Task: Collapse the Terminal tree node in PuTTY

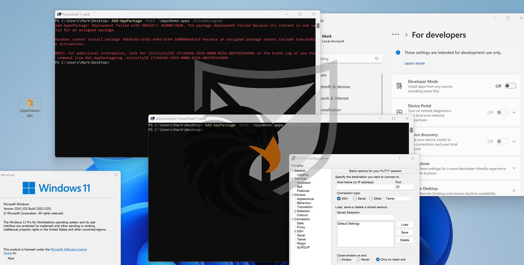Action: tap(293, 179)
